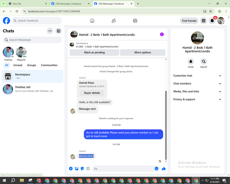Click the blue 'Yes its still available' message
Image resolution: width=230 pixels, height=184 pixels.
tap(123, 134)
